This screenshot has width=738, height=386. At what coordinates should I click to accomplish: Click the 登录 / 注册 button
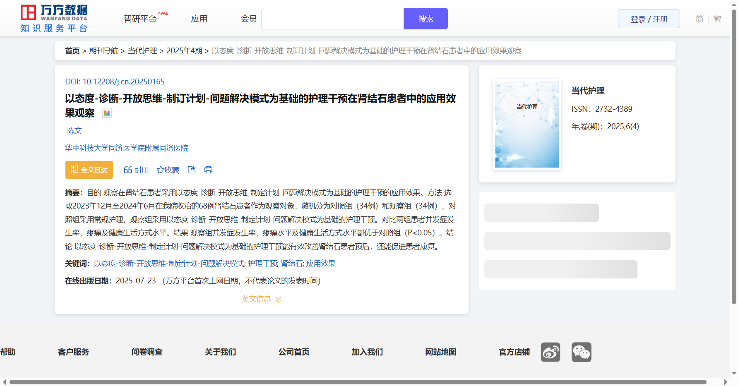pyautogui.click(x=649, y=19)
